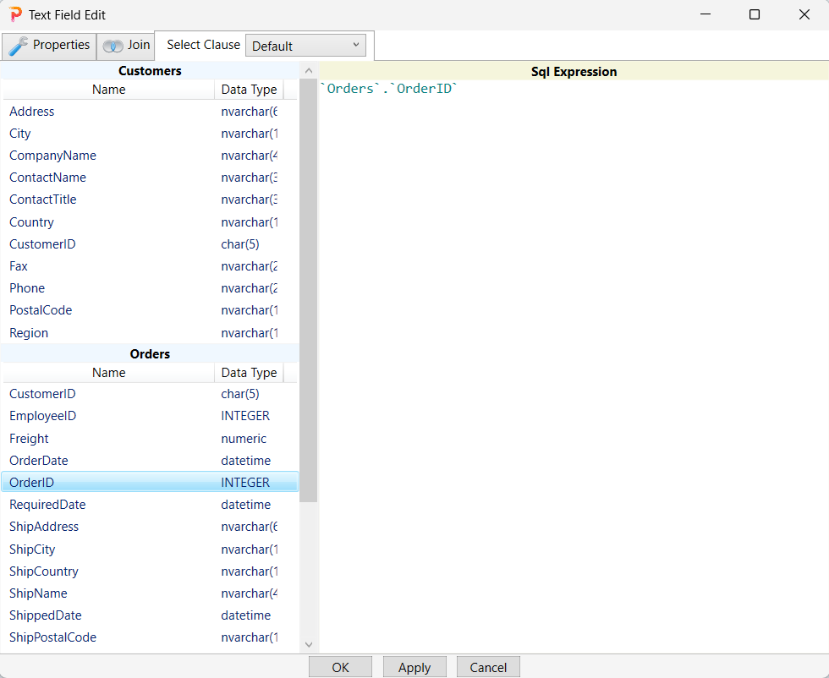Click the `Orders`.`OrderID` expression text

click(x=388, y=88)
